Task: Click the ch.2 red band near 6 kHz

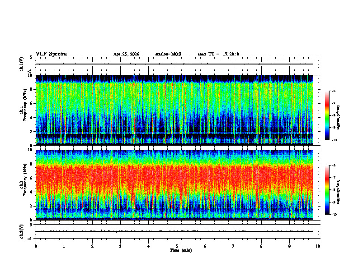Action: (174, 178)
